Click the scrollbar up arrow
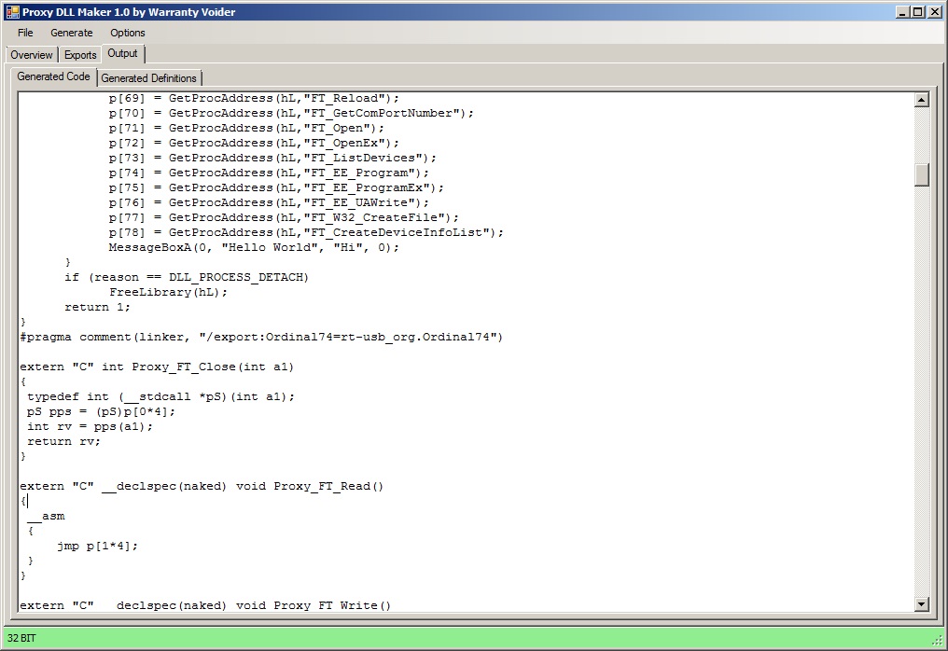948x651 pixels. coord(922,100)
